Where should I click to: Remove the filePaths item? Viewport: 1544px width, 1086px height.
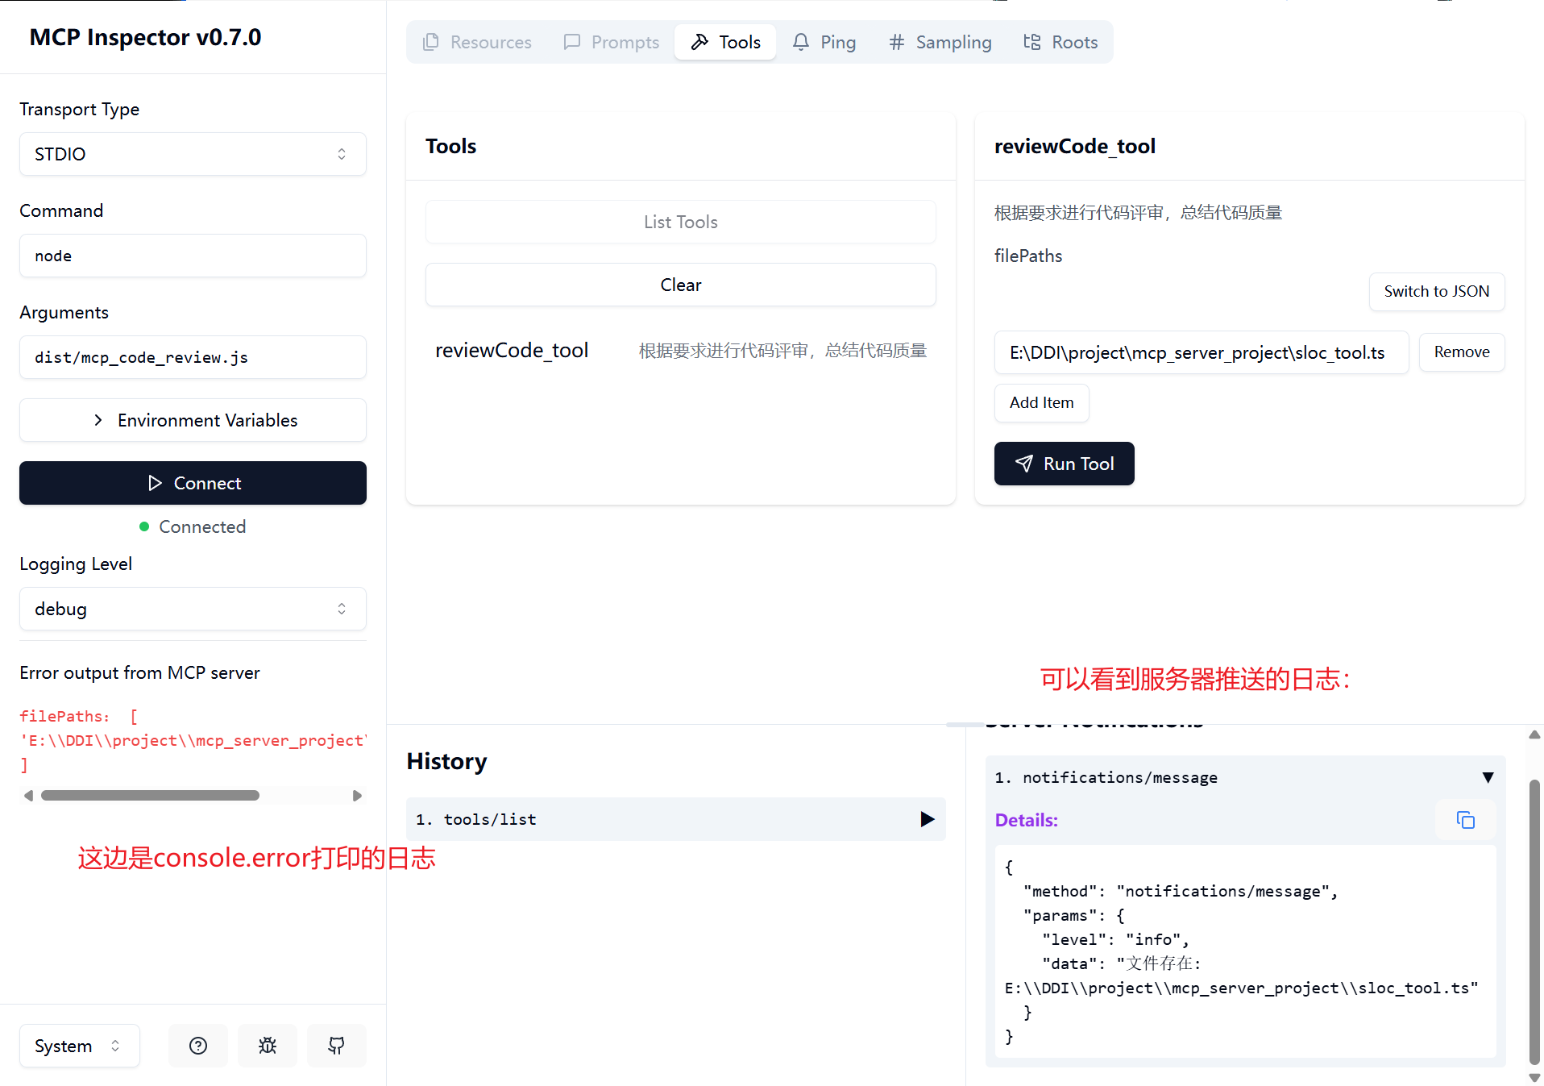tap(1461, 352)
